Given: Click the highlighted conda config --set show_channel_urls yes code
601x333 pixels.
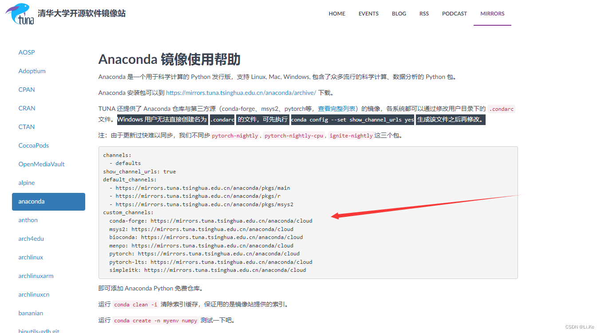Looking at the screenshot, I should [352, 120].
